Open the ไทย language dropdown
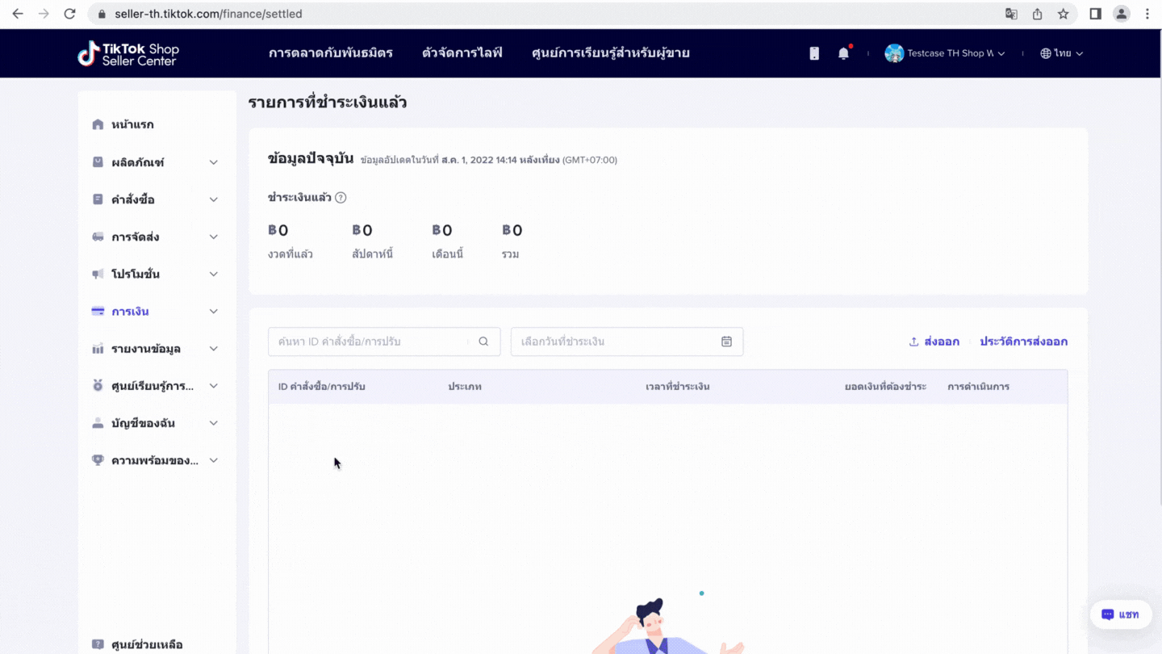Image resolution: width=1162 pixels, height=654 pixels. (x=1062, y=53)
